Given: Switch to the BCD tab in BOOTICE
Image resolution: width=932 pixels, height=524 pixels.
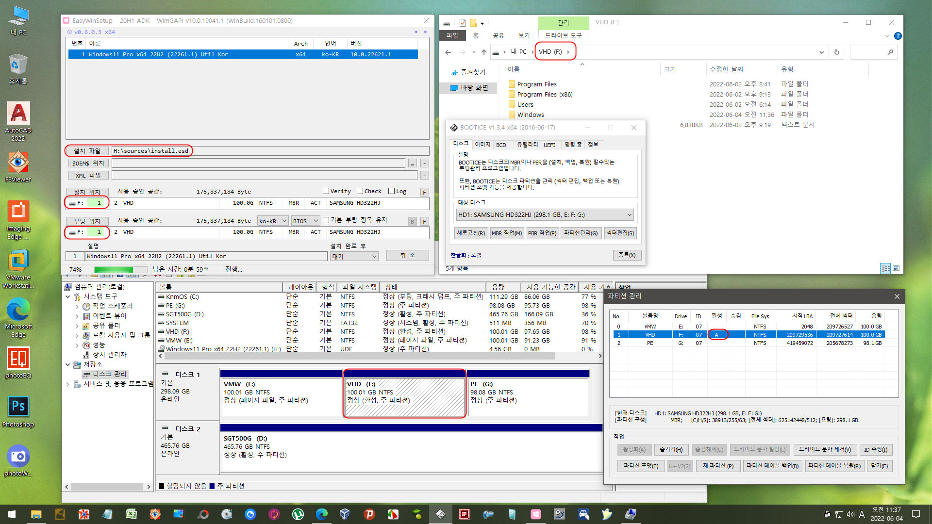Looking at the screenshot, I should [501, 145].
